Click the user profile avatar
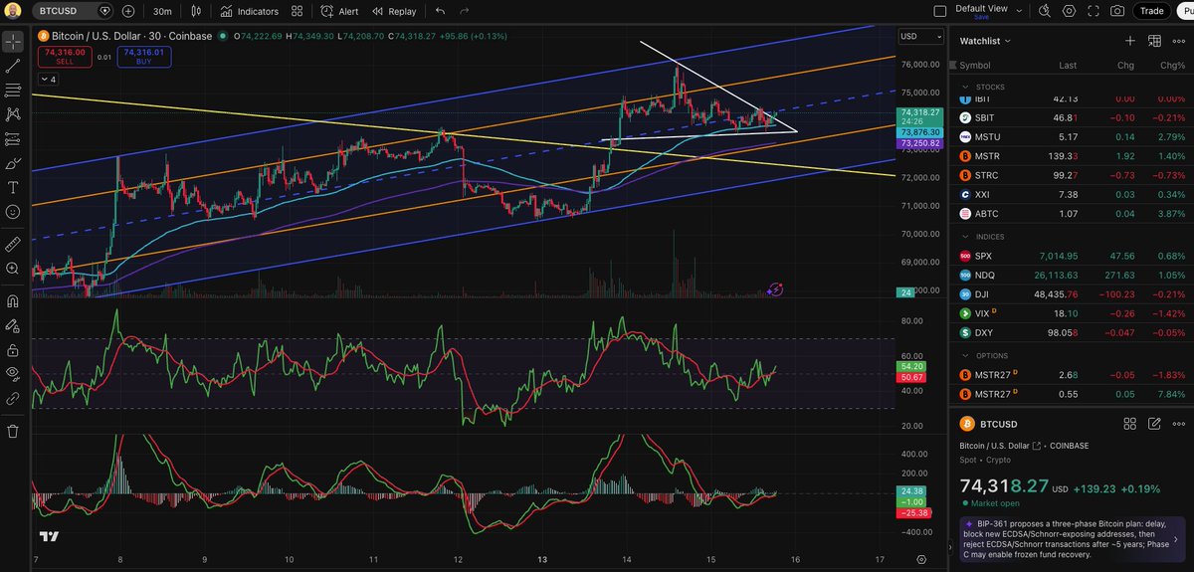This screenshot has height=572, width=1194. pos(13,11)
